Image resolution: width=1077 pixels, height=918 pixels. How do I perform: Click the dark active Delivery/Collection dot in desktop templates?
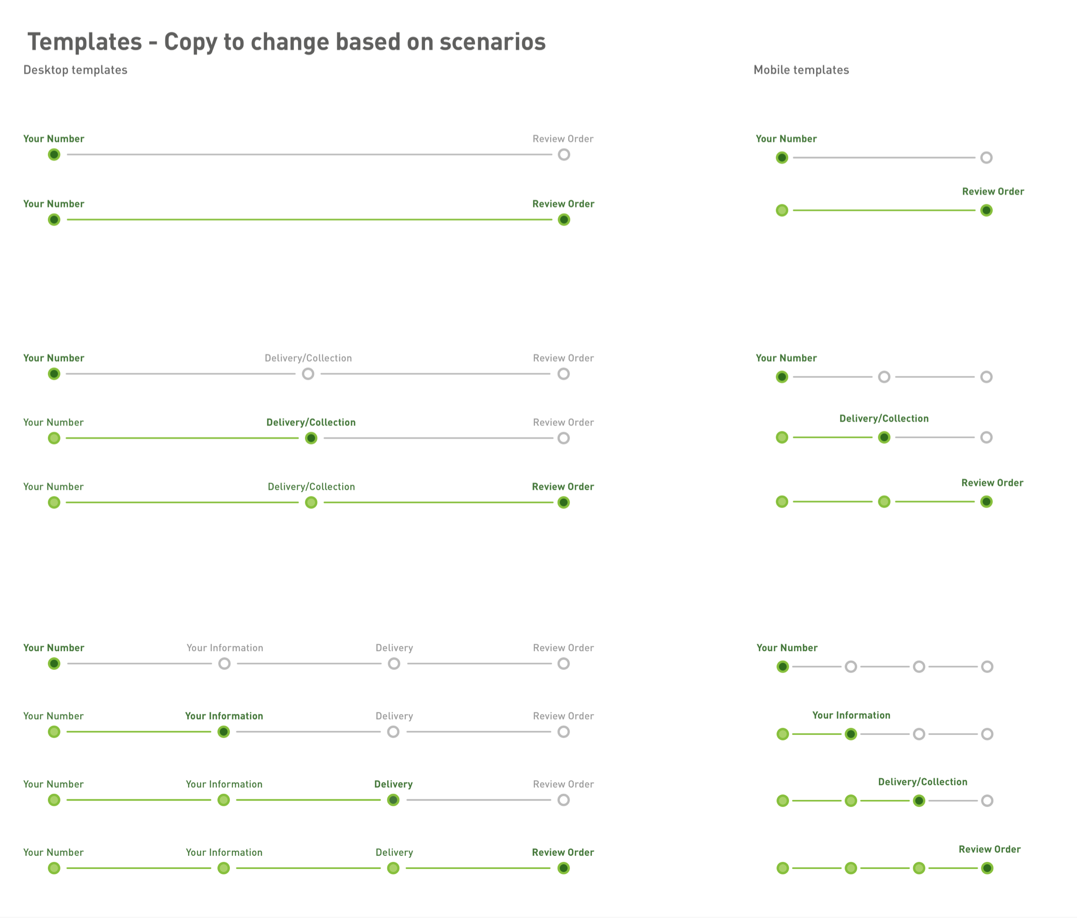pyautogui.click(x=311, y=438)
